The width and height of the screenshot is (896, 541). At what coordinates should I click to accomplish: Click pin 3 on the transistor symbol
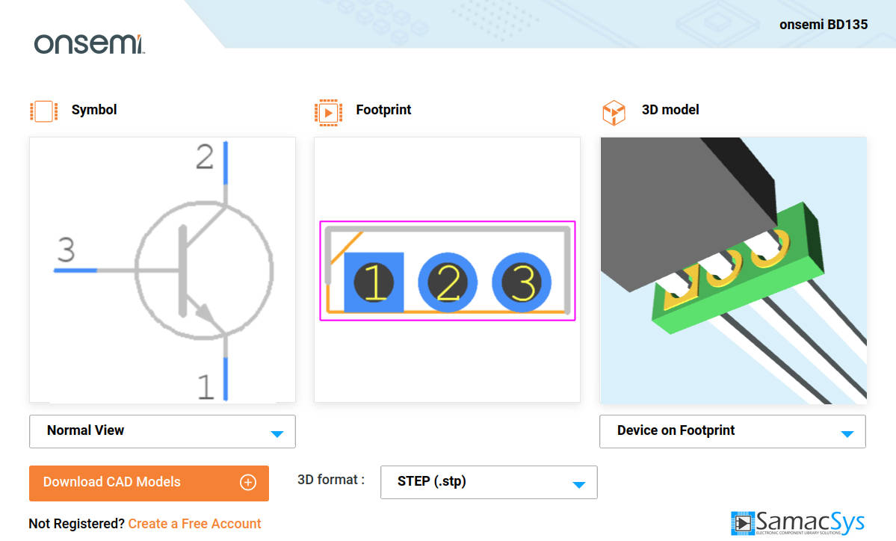pyautogui.click(x=75, y=270)
